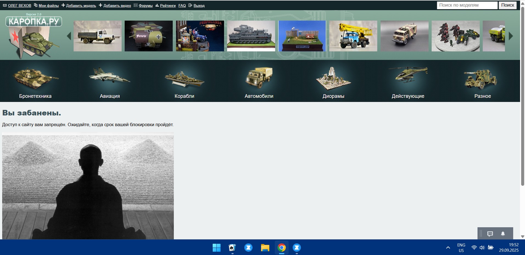Advance carousel with right arrow
This screenshot has height=255, width=525.
511,36
